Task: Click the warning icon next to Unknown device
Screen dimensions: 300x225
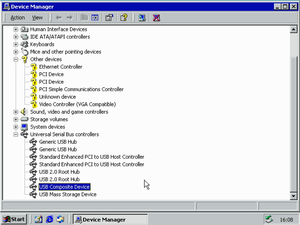Action: [34, 97]
